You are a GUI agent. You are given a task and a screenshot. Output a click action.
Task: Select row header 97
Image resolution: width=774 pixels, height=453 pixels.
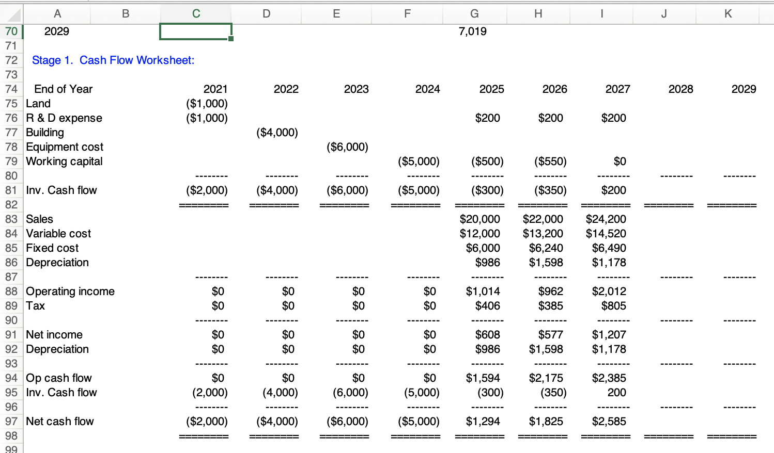(11, 422)
